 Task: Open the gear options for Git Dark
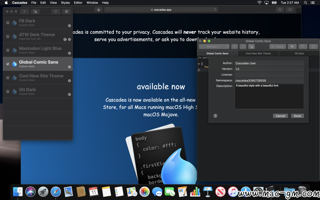(x=70, y=95)
